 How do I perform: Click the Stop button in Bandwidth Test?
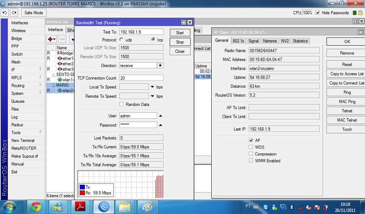[180, 42]
